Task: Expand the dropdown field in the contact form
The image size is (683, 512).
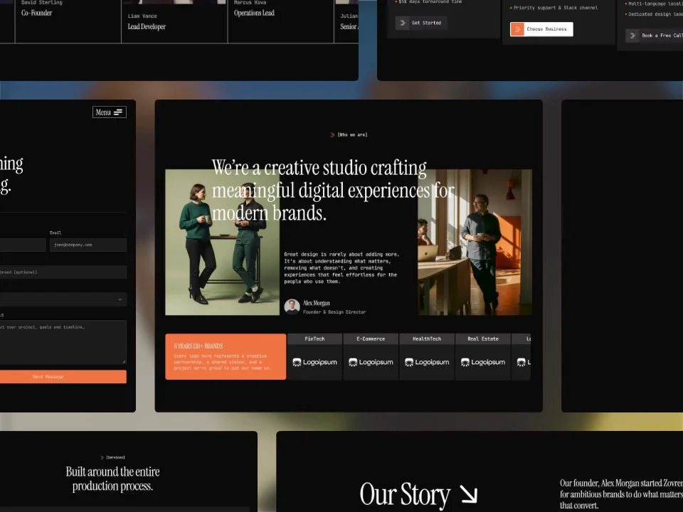Action: 63,299
